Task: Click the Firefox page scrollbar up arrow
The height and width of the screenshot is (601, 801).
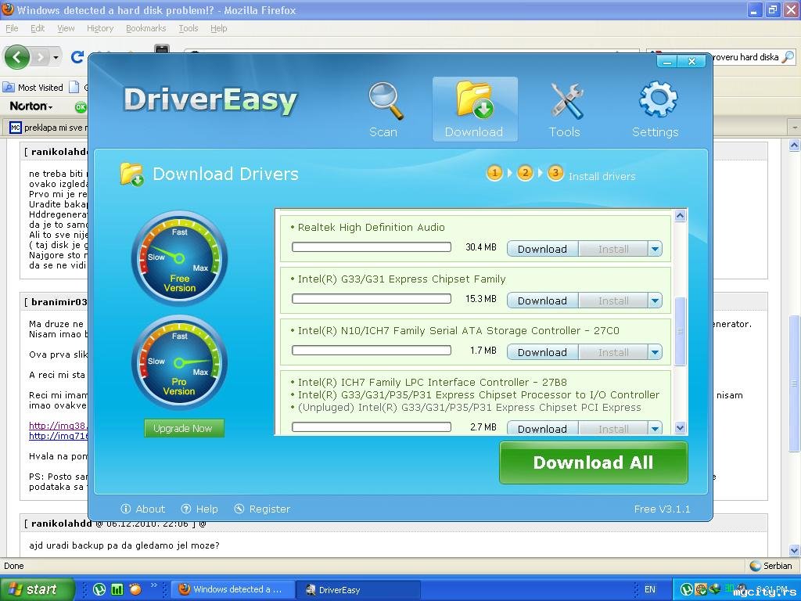Action: (795, 146)
